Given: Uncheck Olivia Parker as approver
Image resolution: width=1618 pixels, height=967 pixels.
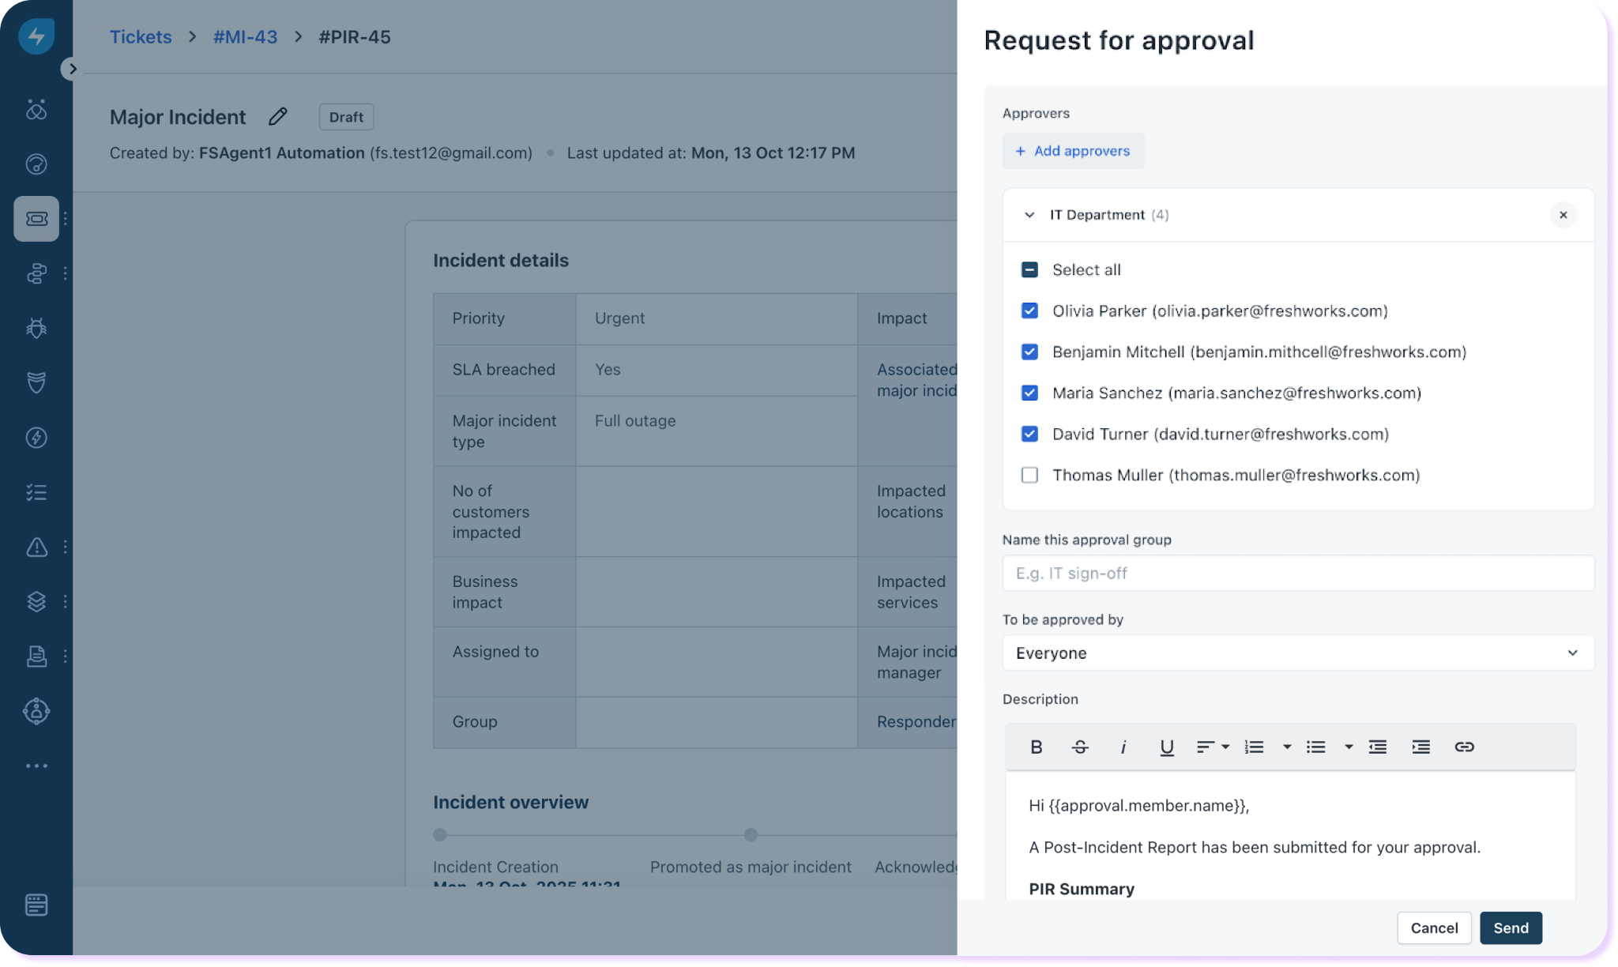Looking at the screenshot, I should click(1029, 310).
